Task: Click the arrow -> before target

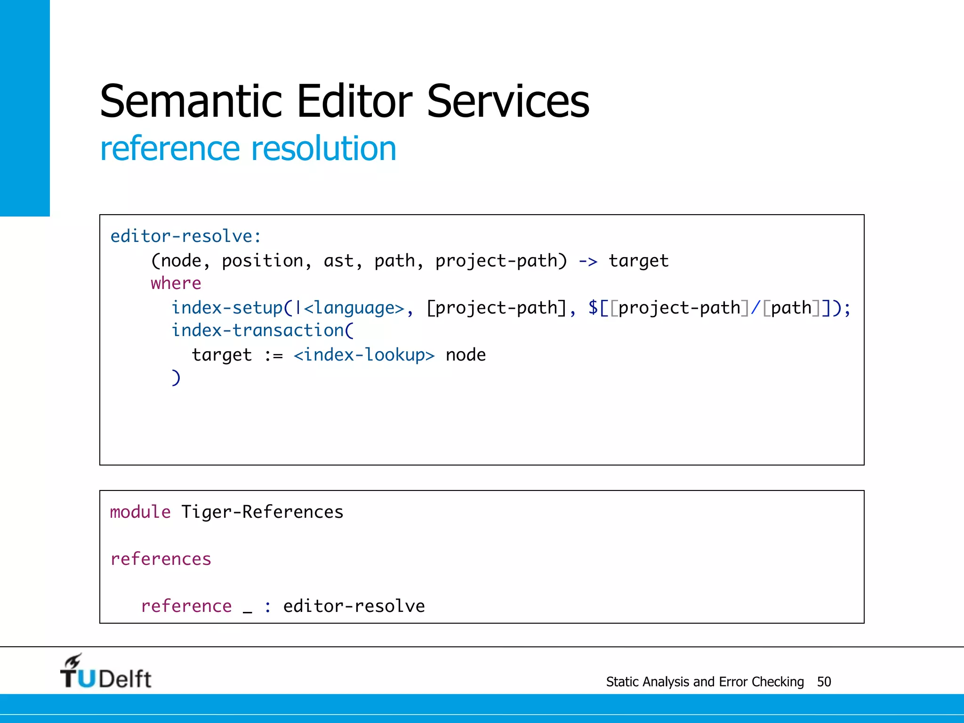Action: [587, 261]
